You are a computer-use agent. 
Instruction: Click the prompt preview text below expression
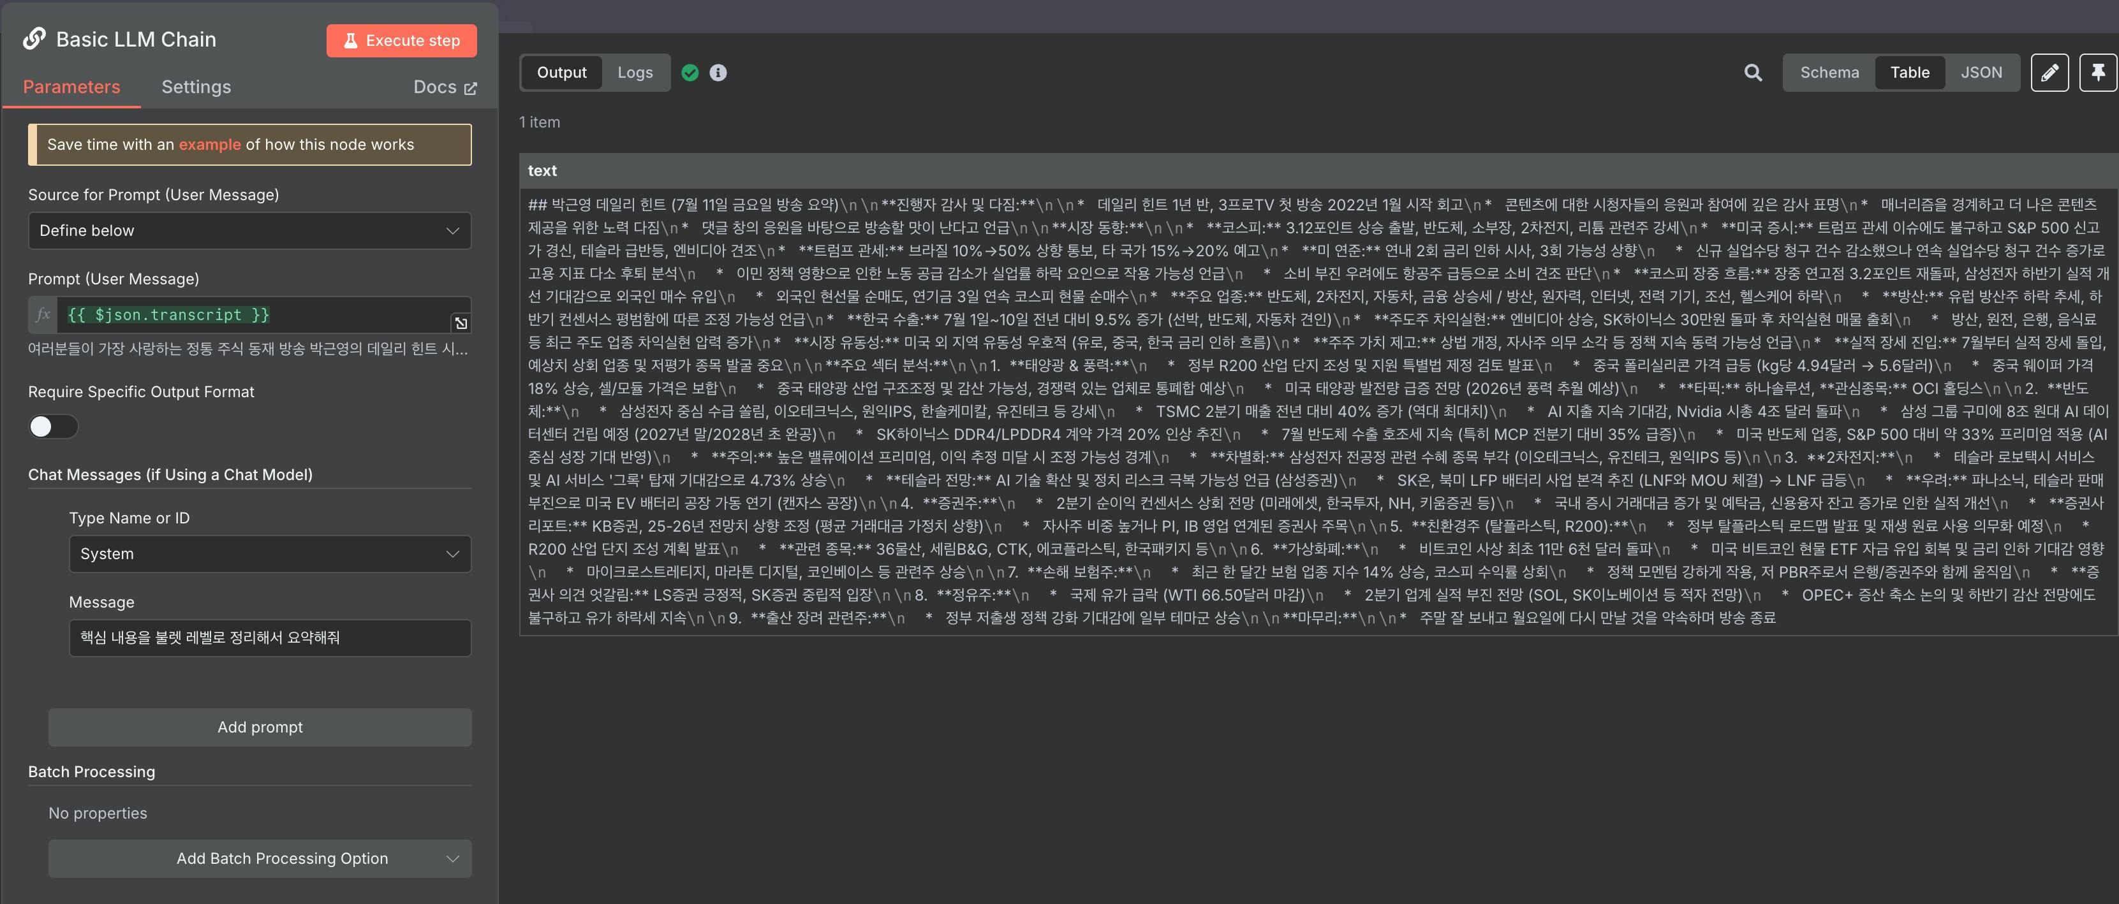pyautogui.click(x=247, y=349)
